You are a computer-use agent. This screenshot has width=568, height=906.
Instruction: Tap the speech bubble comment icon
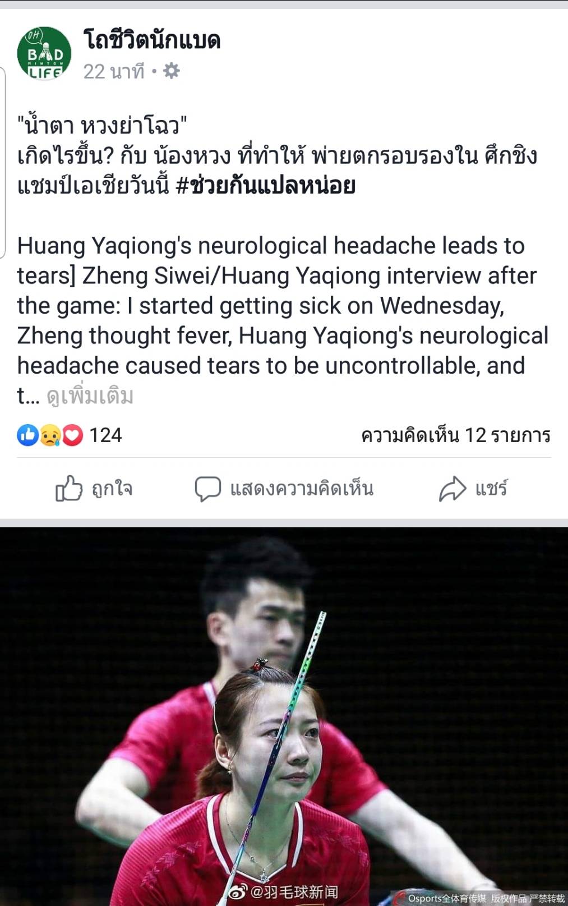point(207,489)
